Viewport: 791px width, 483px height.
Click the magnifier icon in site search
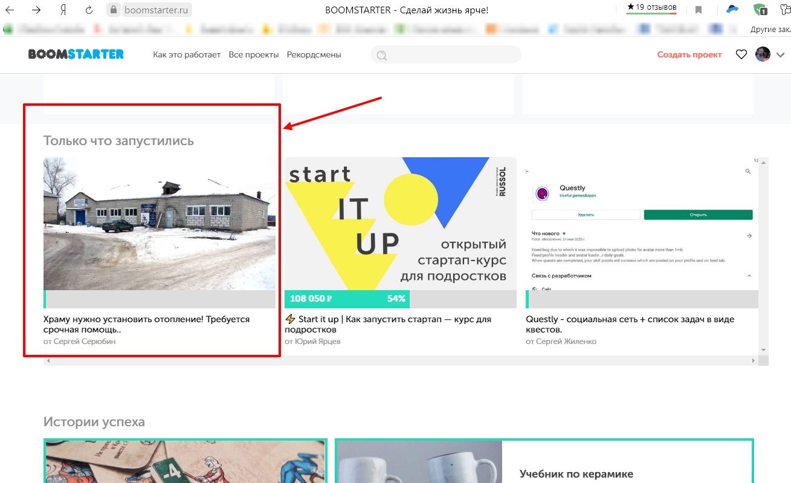[381, 56]
